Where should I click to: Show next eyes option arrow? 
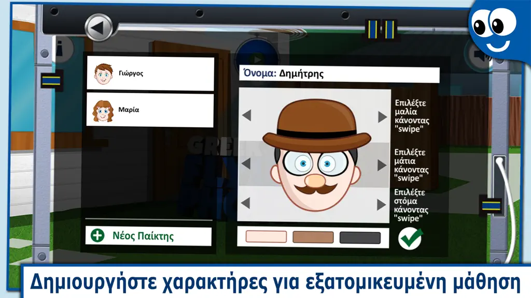pos(382,165)
